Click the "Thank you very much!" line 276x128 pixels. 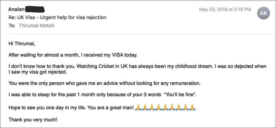click(x=33, y=120)
